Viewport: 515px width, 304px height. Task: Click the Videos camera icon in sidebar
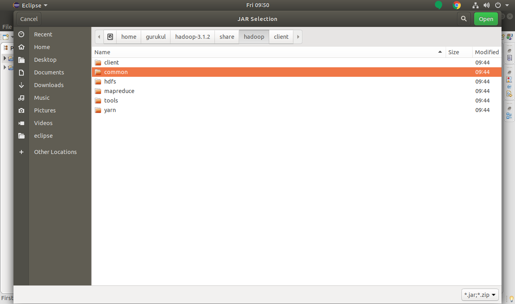[x=21, y=123]
